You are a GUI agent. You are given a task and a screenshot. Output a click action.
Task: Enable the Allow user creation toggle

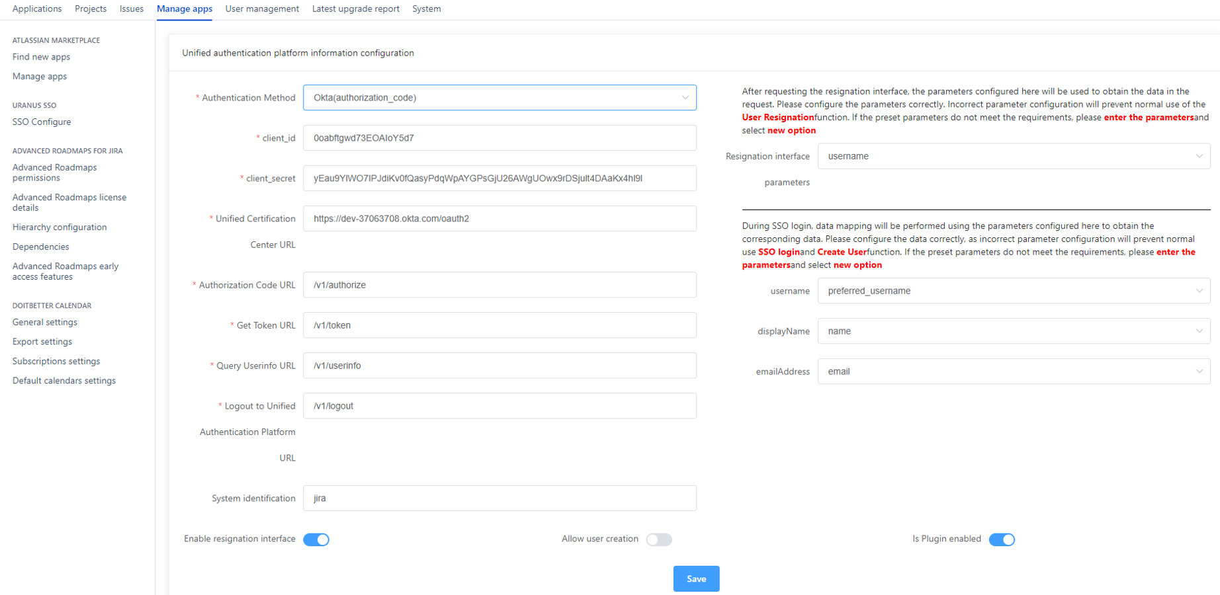pyautogui.click(x=659, y=539)
